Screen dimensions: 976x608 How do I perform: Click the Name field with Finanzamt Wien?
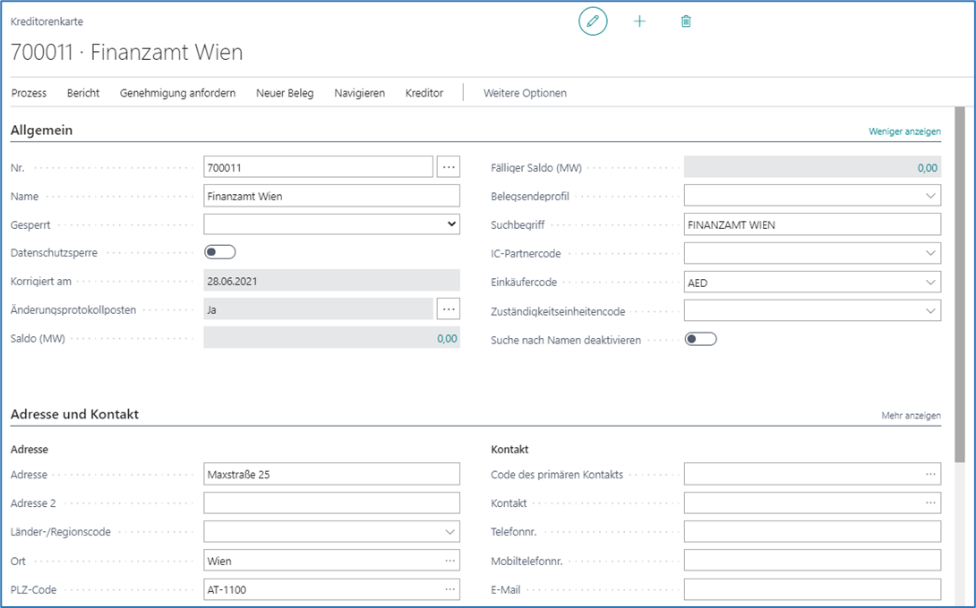(x=332, y=196)
